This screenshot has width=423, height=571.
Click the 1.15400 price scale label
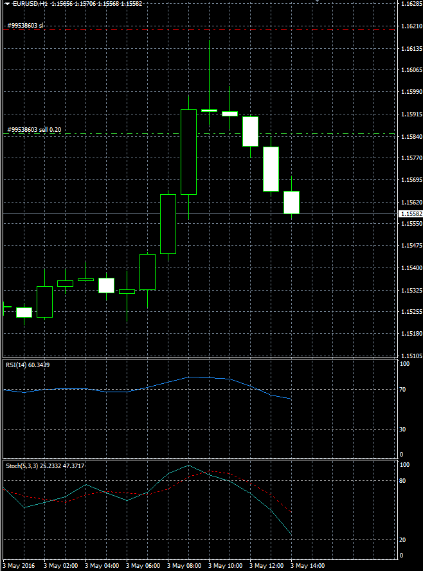(411, 268)
